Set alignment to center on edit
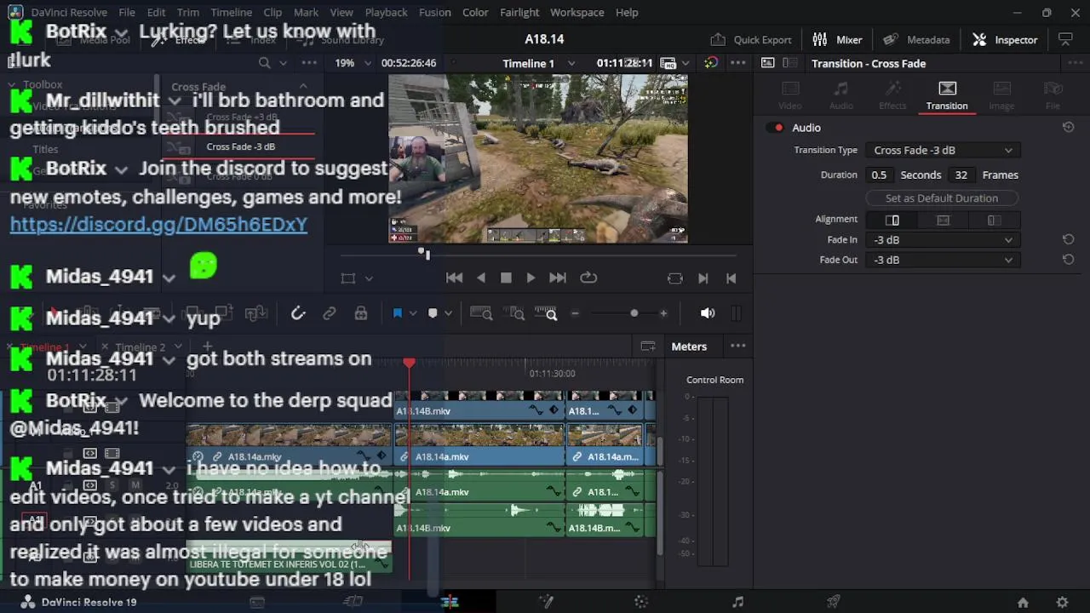Image resolution: width=1090 pixels, height=613 pixels. point(943,220)
